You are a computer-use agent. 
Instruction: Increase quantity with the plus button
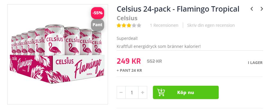click(142, 93)
